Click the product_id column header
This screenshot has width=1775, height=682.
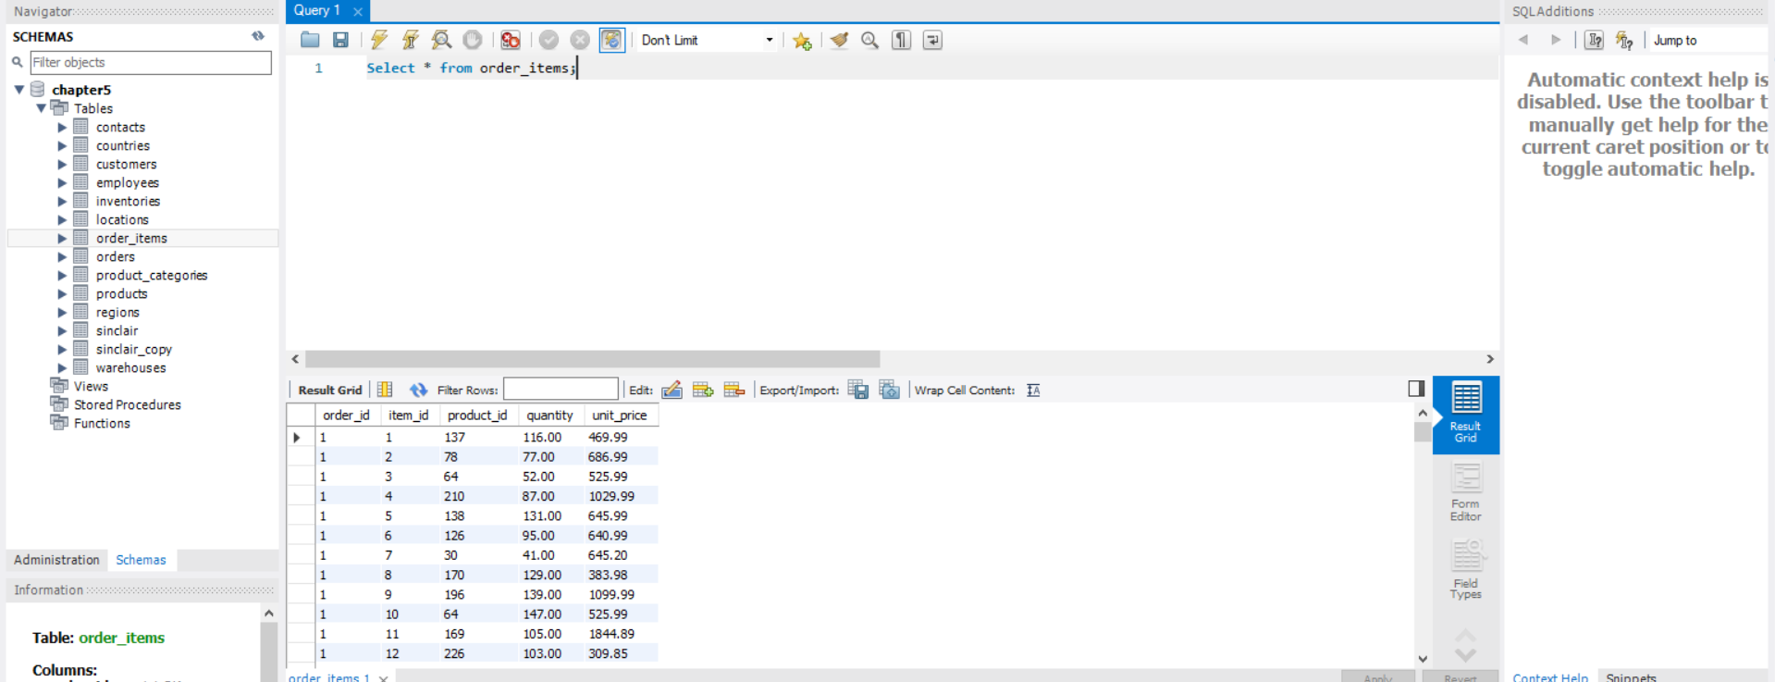pos(477,415)
